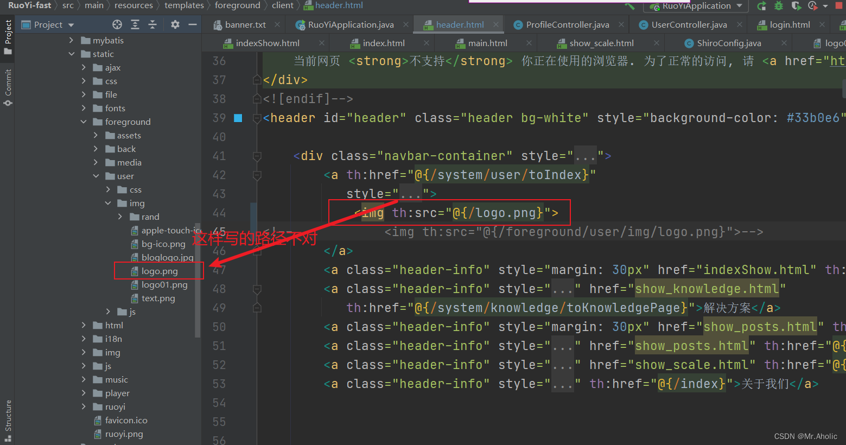Close the indexShow.html tab

click(x=322, y=43)
